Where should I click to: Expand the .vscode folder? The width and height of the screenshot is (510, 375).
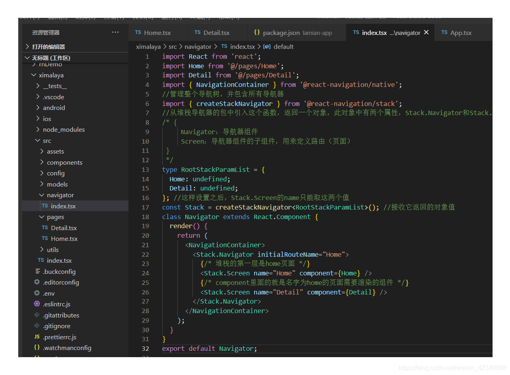[75, 97]
